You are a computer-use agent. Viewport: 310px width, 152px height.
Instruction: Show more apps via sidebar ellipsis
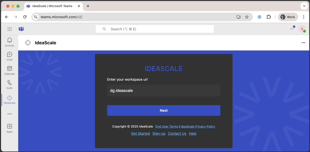coord(9,114)
